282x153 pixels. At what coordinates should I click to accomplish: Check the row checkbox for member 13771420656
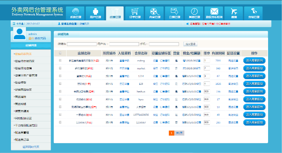pos(60,115)
